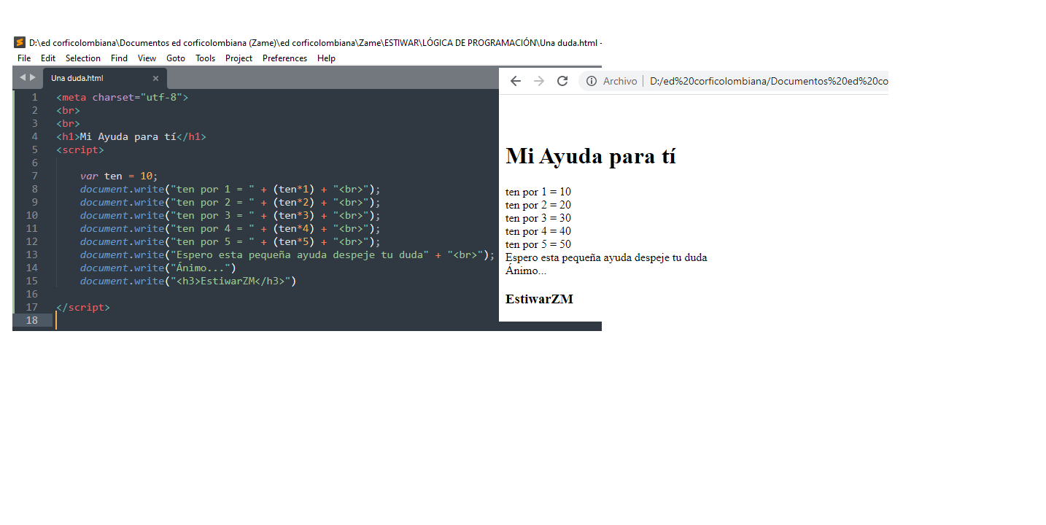The image size is (1046, 525).
Task: Click the 'Mi Ayuda para tí' browser heading
Action: tap(591, 156)
